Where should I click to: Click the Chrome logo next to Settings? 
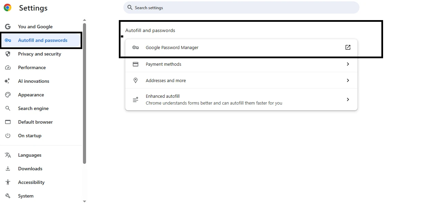[7, 7]
